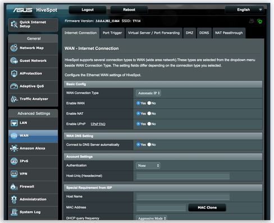Click the MAC Clone button
Image resolution: width=274 pixels, height=223 pixels.
pyautogui.click(x=207, y=207)
